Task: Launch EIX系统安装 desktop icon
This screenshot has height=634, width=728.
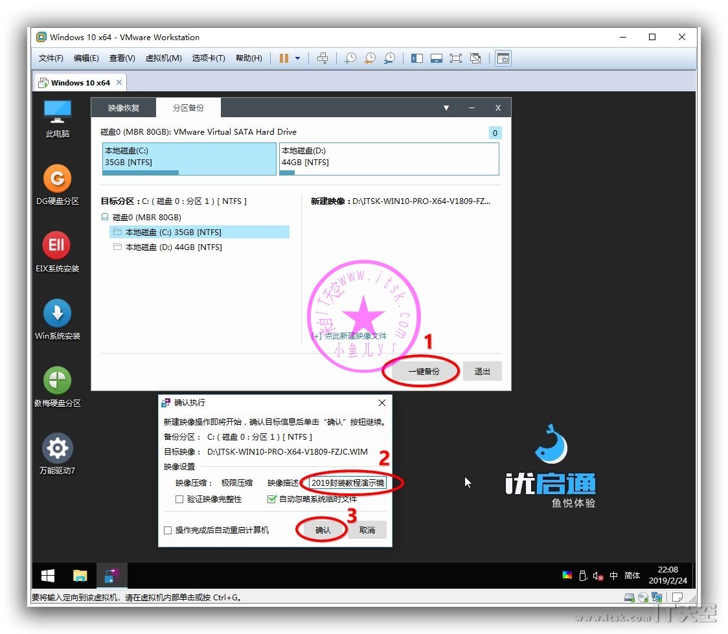Action: tap(58, 252)
